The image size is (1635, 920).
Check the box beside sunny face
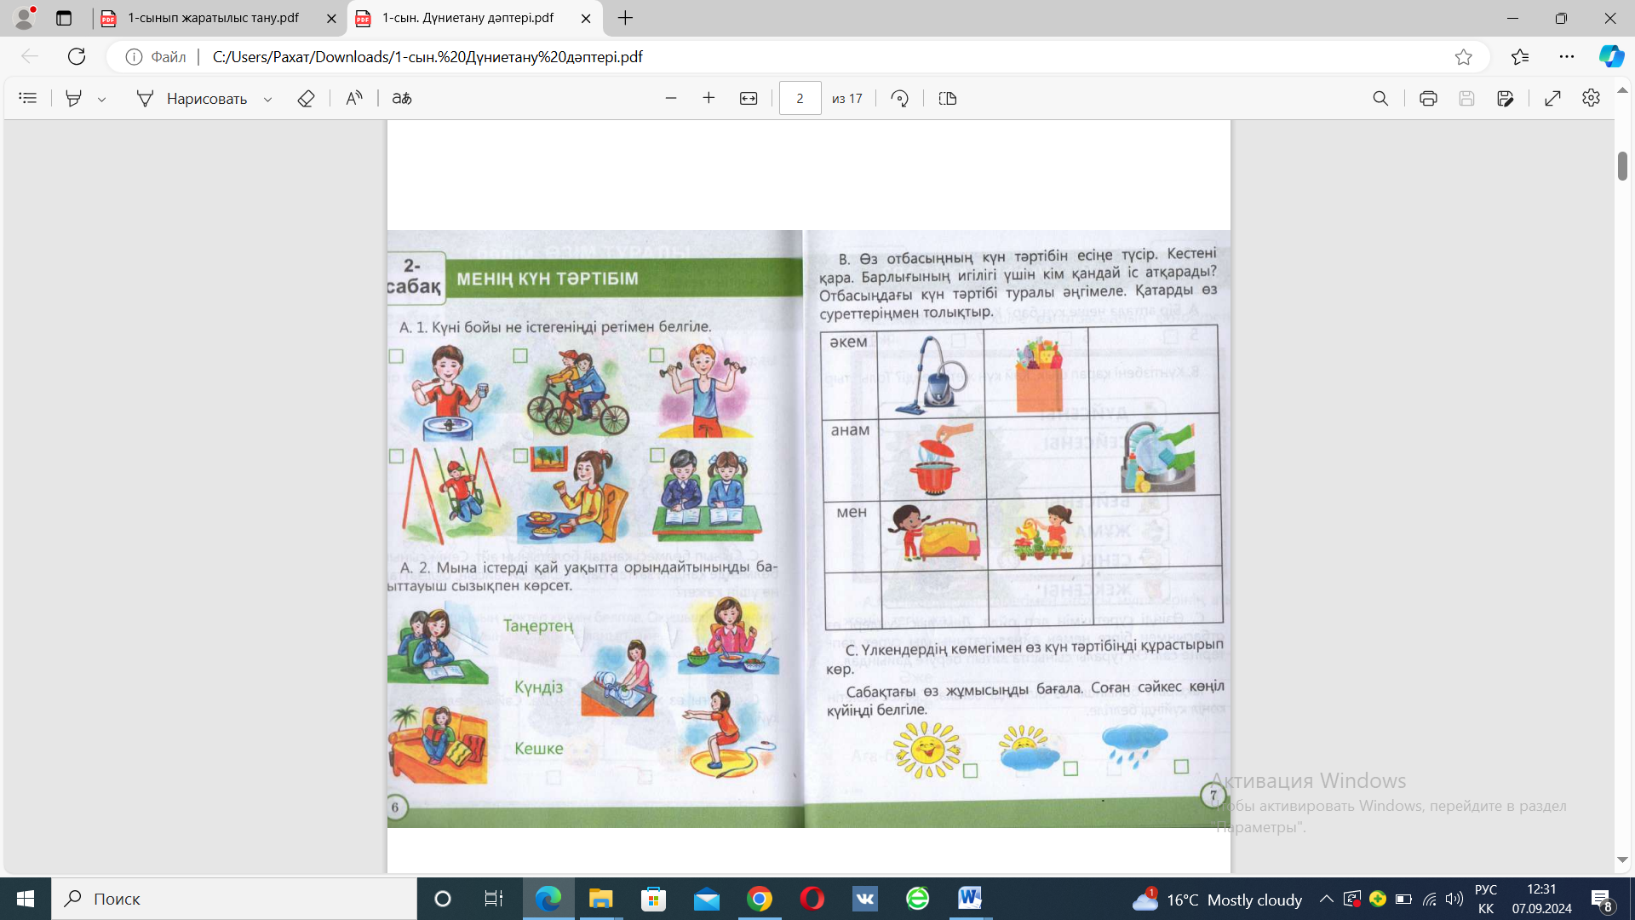coord(970,771)
